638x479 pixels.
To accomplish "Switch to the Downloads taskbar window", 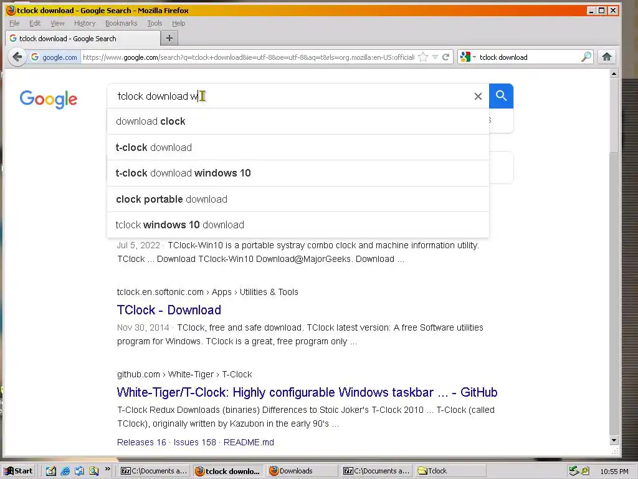I will pyautogui.click(x=302, y=471).
